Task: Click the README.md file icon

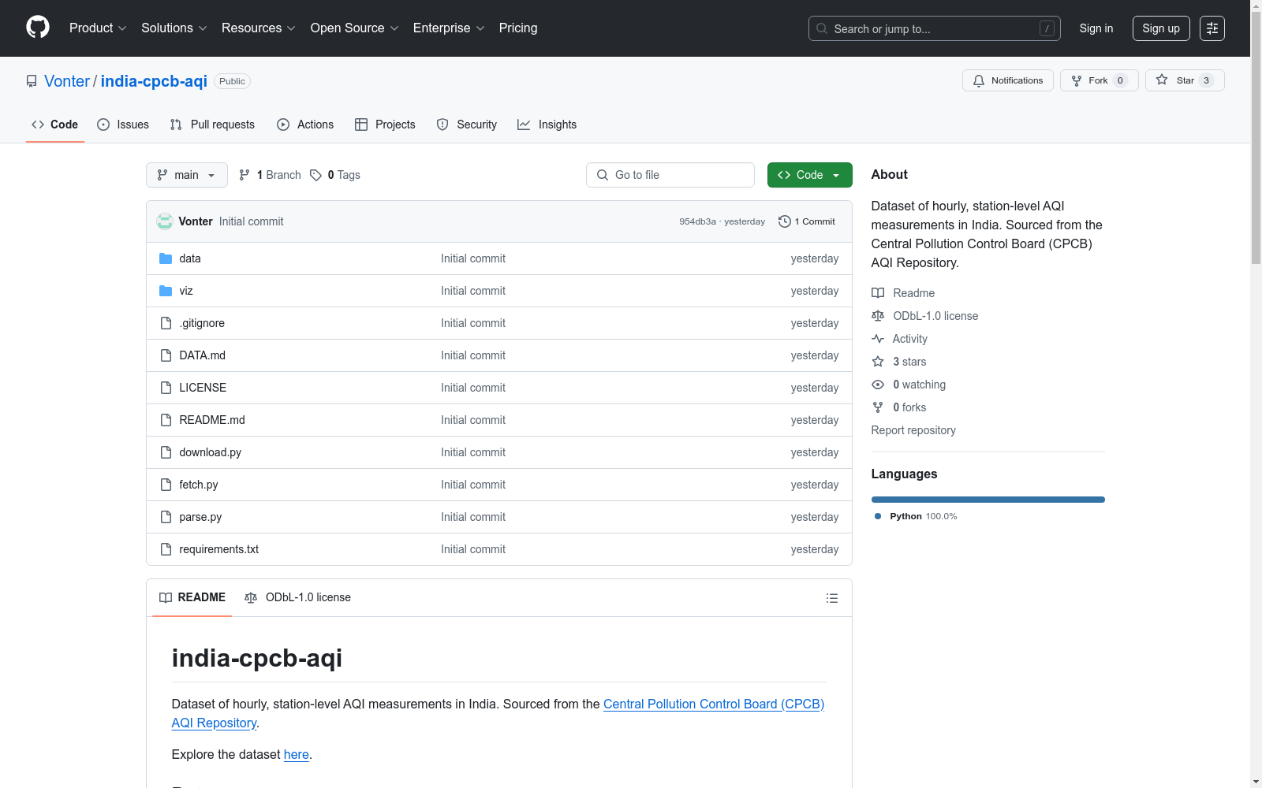Action: (166, 420)
